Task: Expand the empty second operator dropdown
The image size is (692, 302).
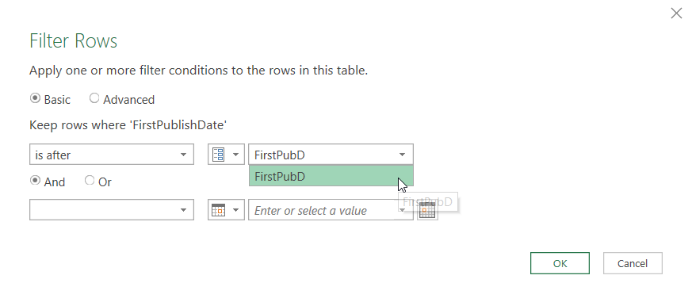Action: point(112,210)
